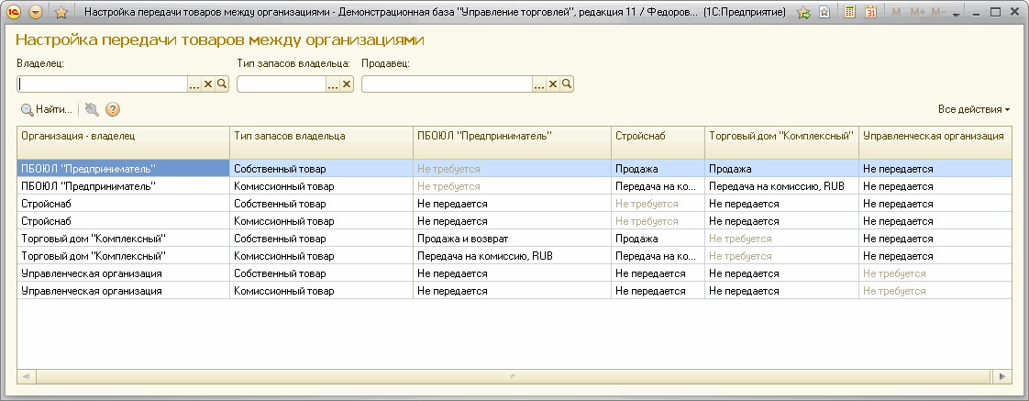The height and width of the screenshot is (401, 1029).
Task: Click the M+ memory button
Action: 917,13
